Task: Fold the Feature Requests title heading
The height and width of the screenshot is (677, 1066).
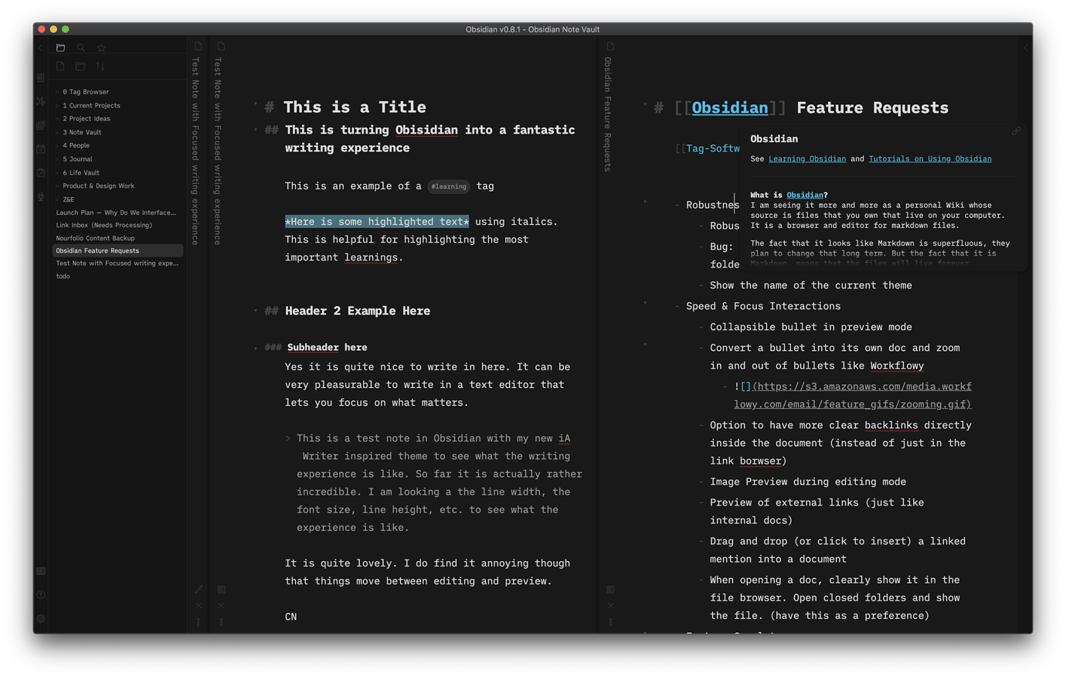Action: coord(645,104)
